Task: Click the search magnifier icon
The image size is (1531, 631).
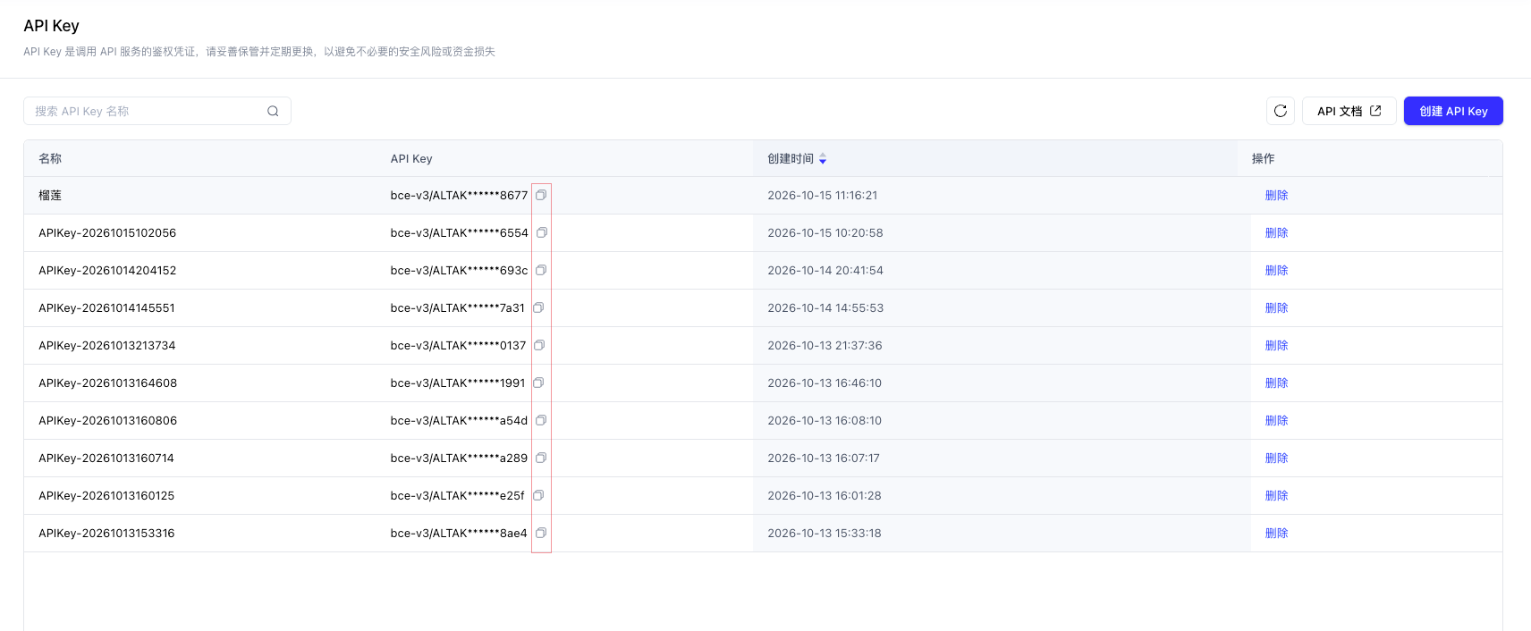Action: pos(273,111)
